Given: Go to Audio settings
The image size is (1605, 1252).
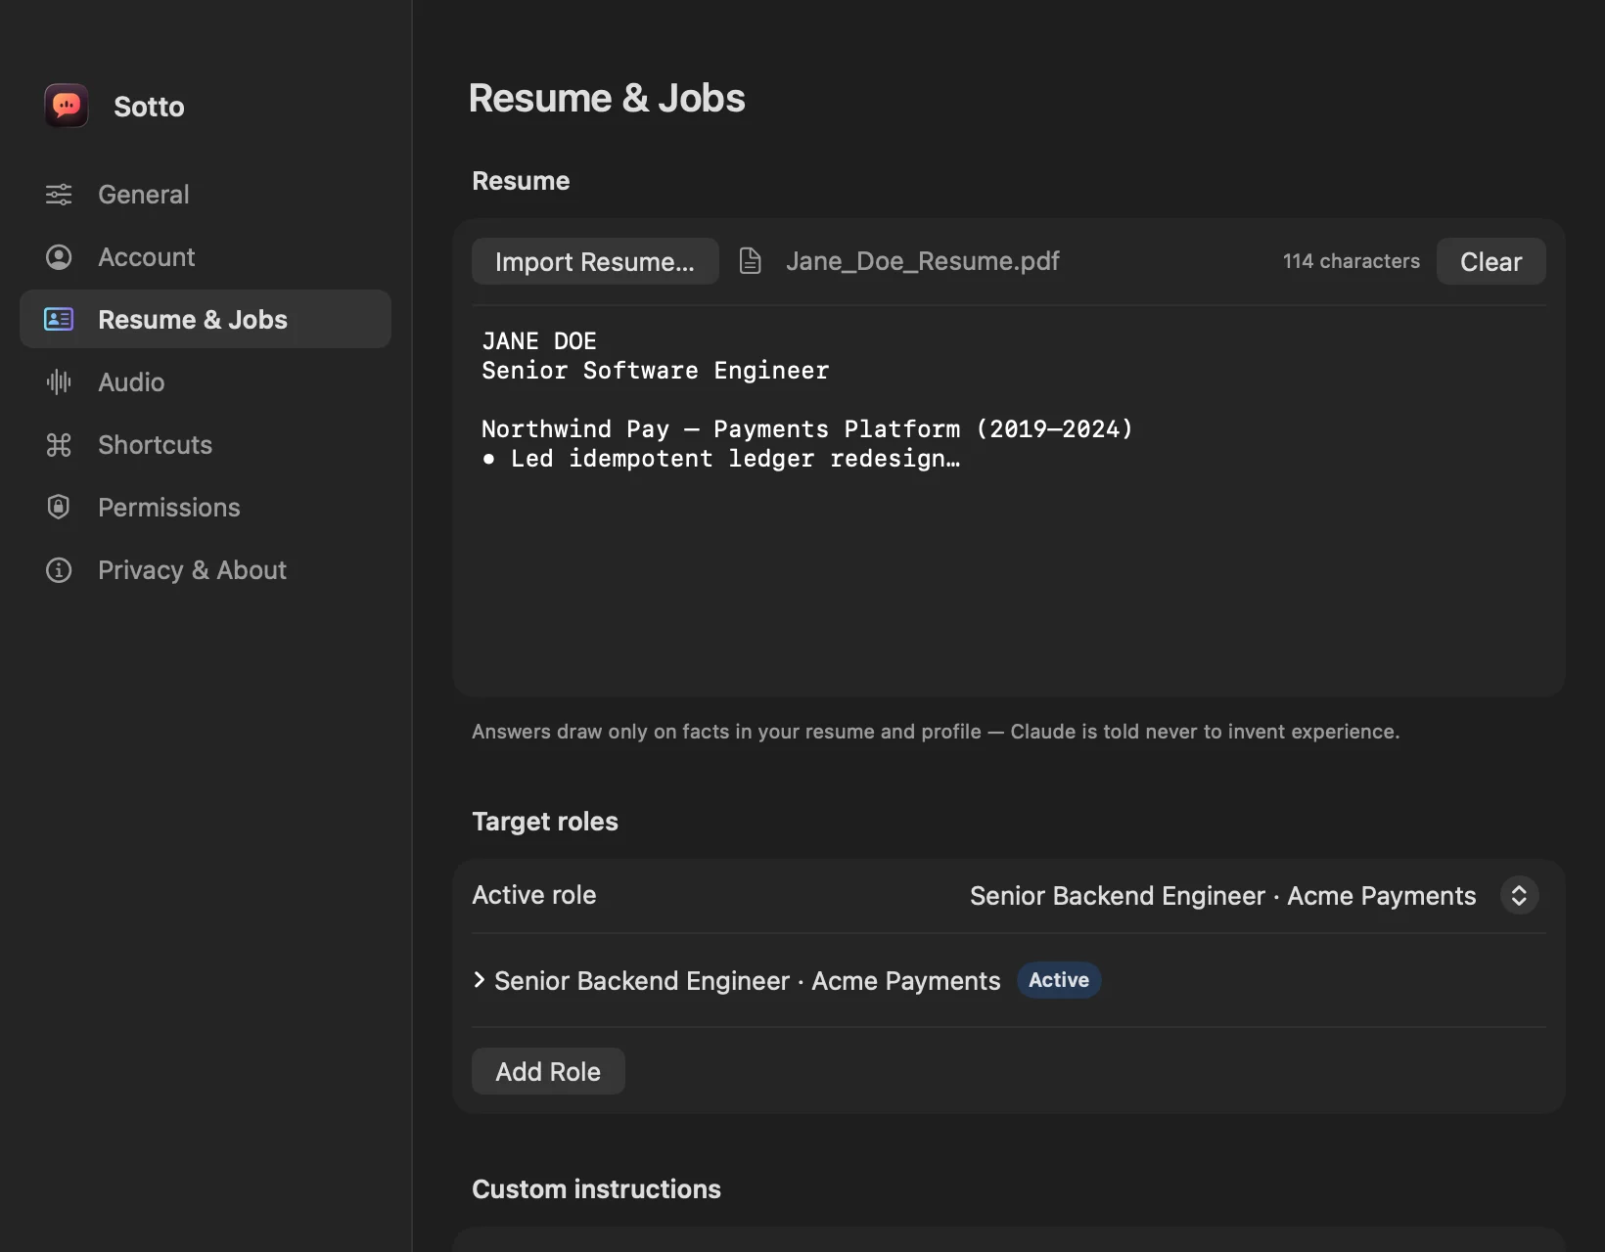Looking at the screenshot, I should click(206, 382).
